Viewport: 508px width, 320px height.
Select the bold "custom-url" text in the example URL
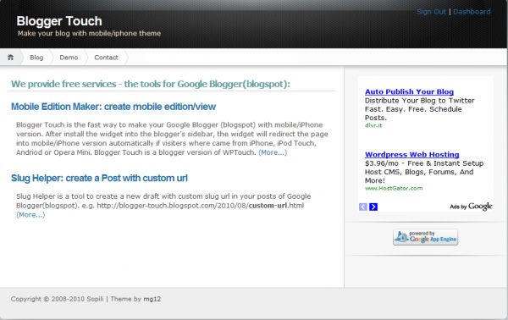[x=268, y=206]
